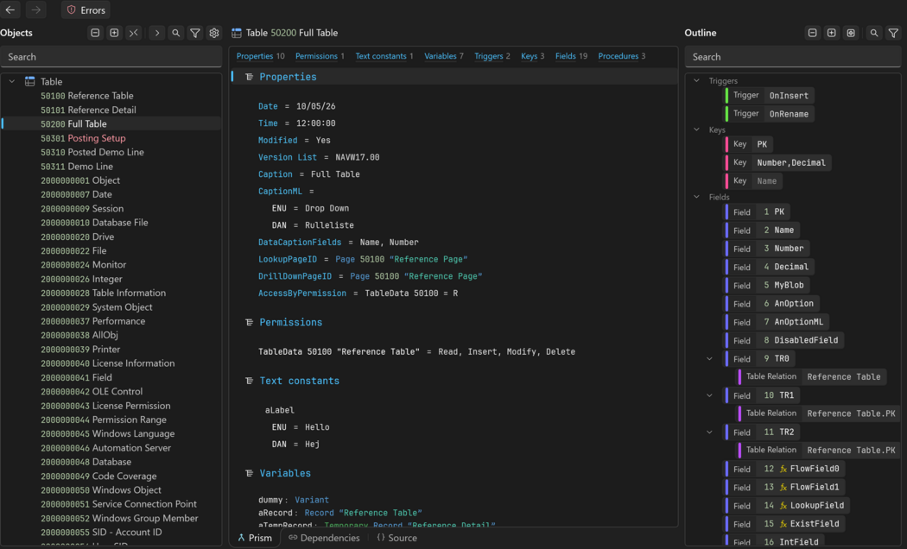Select 50101 Reference Detail in Objects
The image size is (907, 549).
(88, 110)
